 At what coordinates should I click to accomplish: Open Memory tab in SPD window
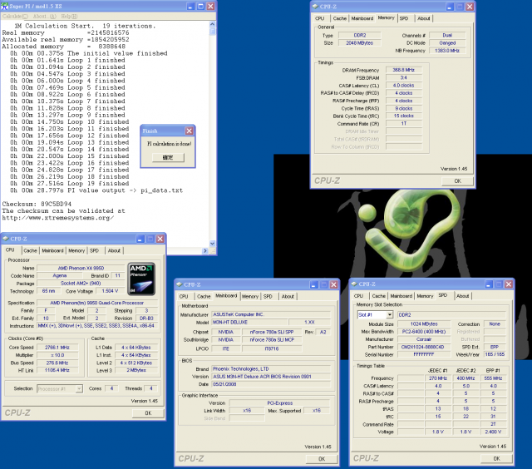pyautogui.click(x=425, y=296)
